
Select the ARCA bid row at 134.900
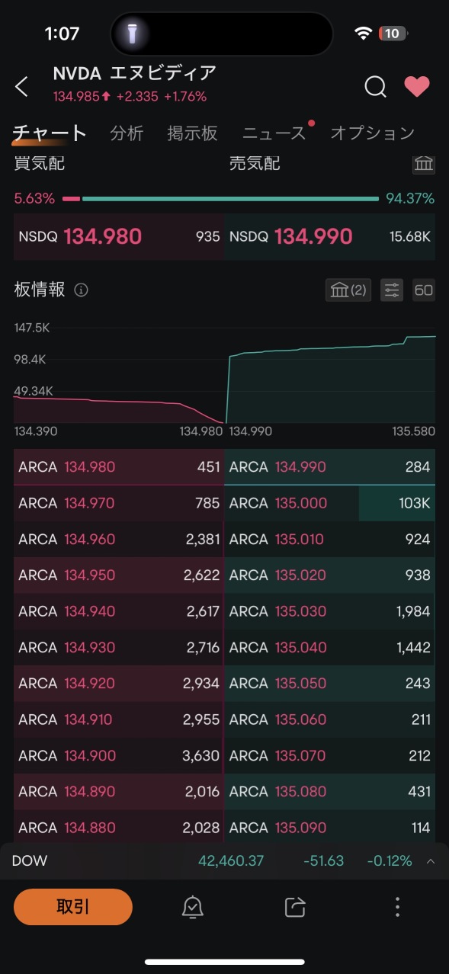[x=119, y=755]
